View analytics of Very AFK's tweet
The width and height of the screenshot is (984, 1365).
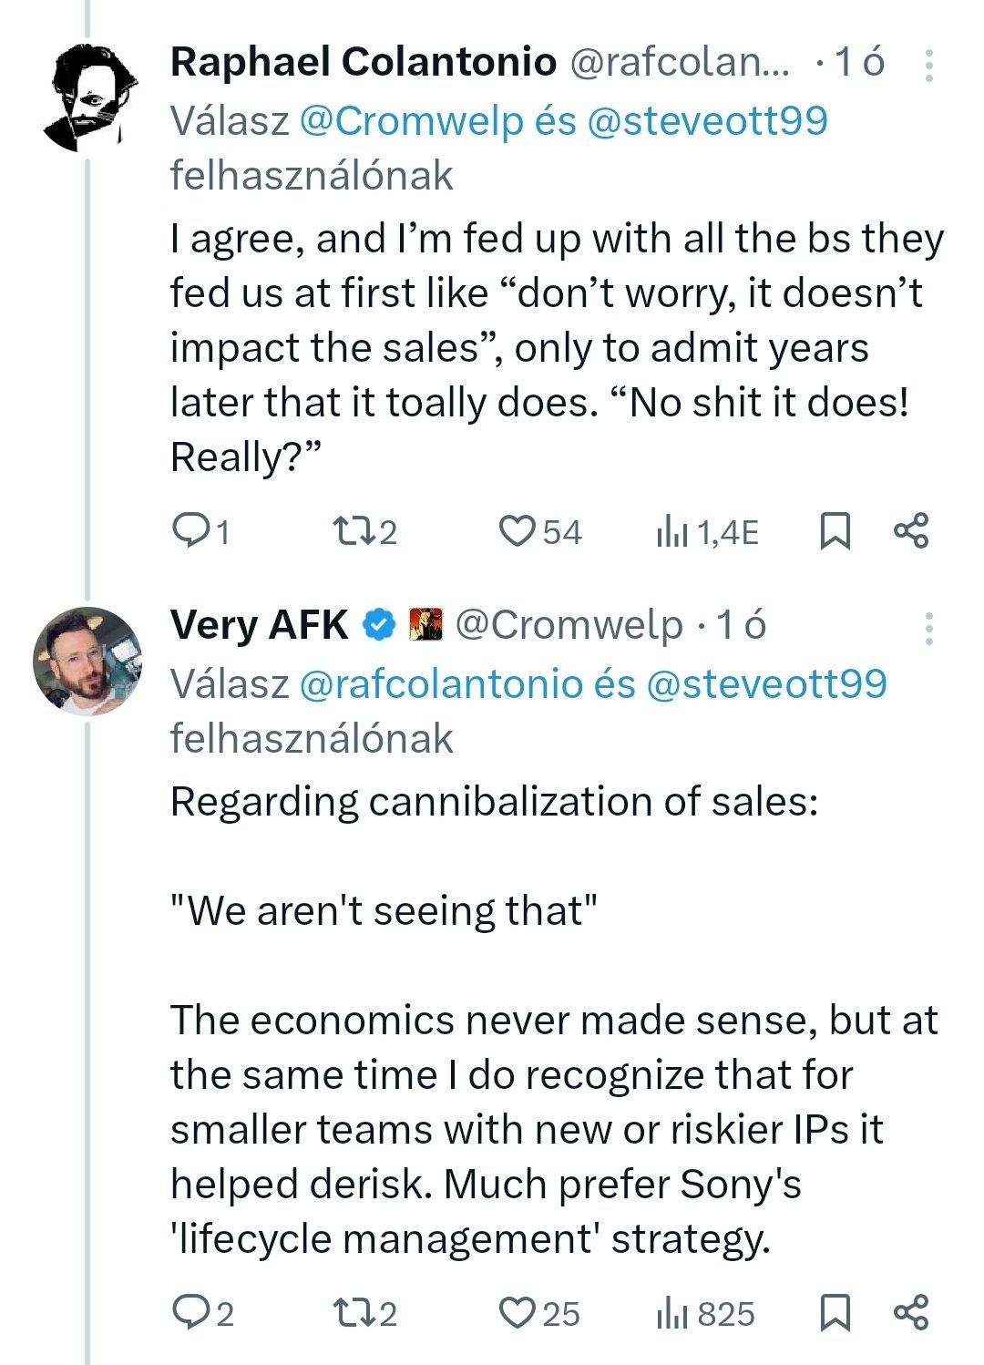click(672, 1312)
